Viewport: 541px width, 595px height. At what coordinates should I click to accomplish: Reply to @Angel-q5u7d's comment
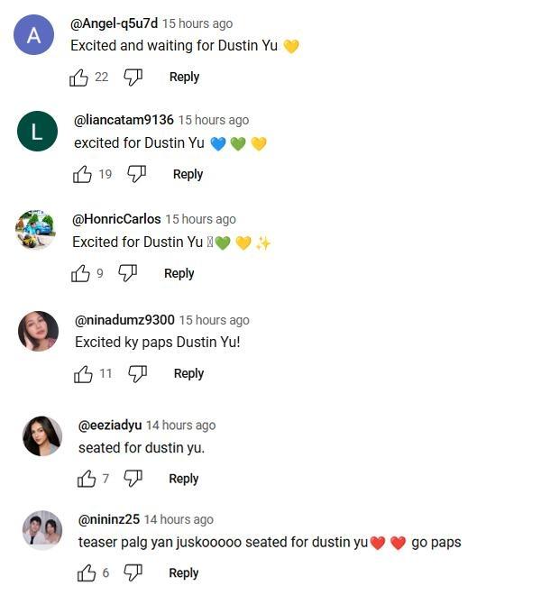pyautogui.click(x=184, y=78)
